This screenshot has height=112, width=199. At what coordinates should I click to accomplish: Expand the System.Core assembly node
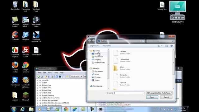(37, 85)
